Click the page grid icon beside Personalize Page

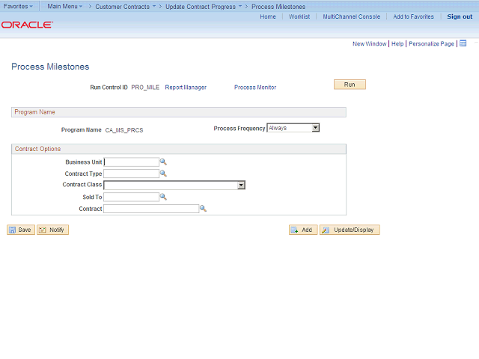463,43
